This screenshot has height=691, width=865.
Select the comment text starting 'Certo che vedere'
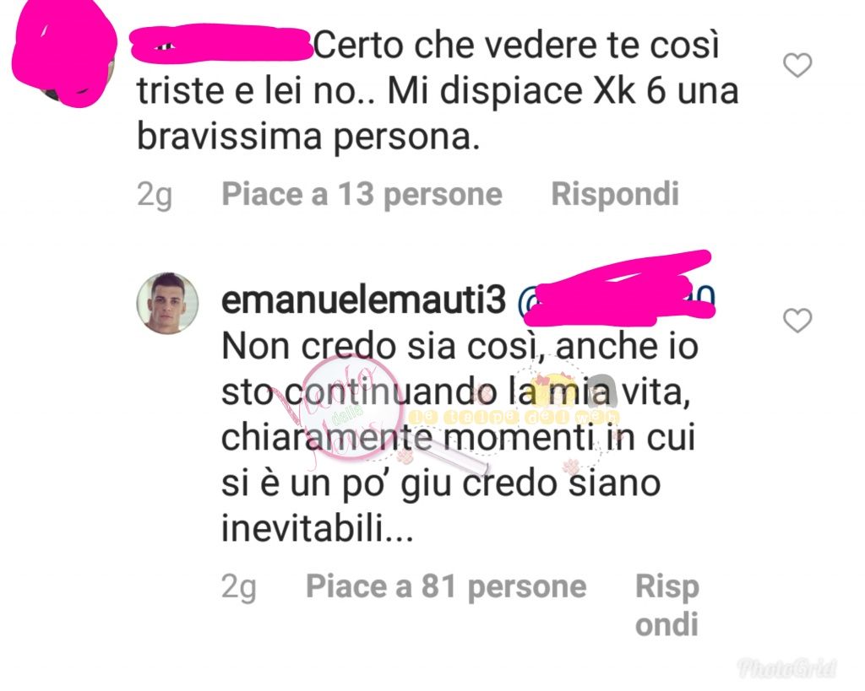[x=438, y=91]
